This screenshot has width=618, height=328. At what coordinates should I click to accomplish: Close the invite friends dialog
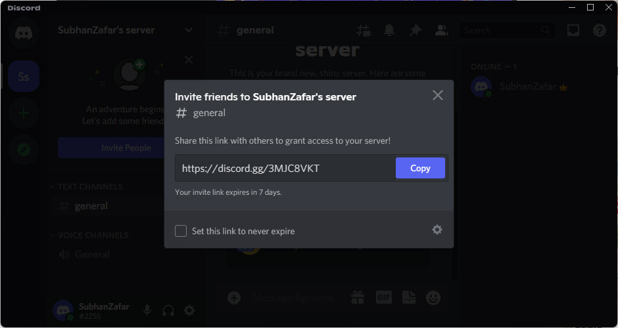437,95
